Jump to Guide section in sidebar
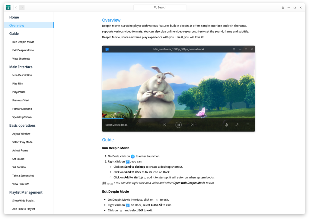The height and width of the screenshot is (219, 309). click(14, 34)
